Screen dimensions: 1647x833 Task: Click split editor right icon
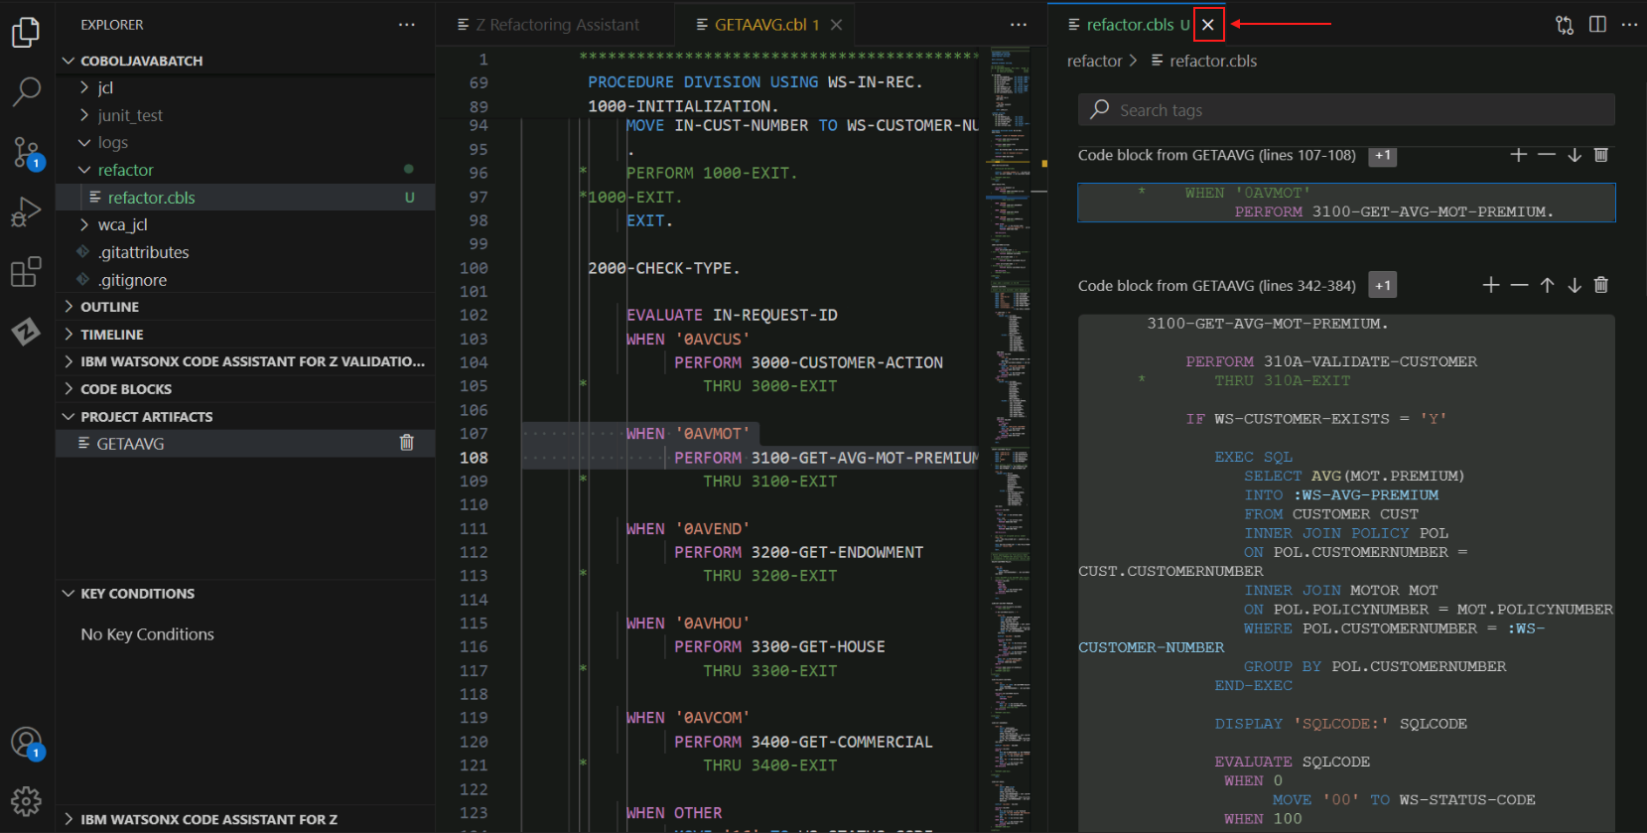pos(1597,24)
